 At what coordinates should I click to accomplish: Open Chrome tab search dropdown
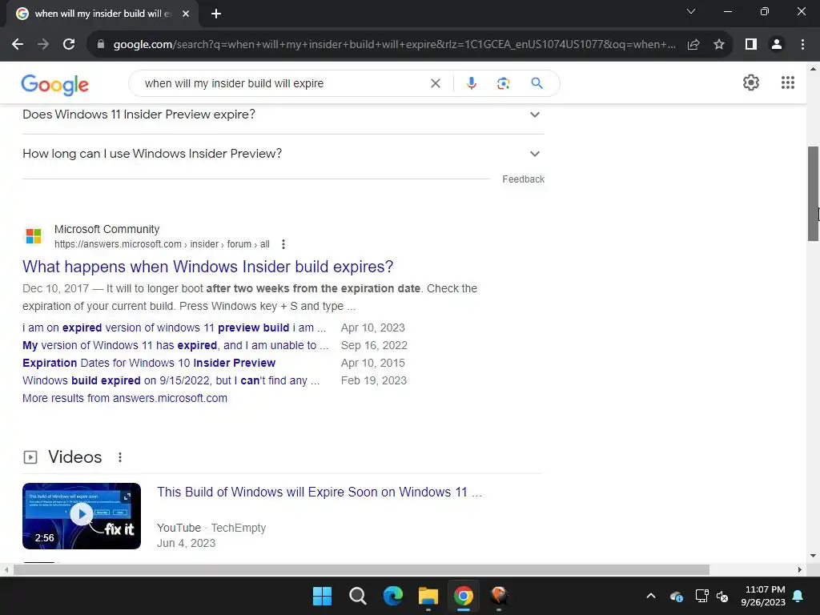pyautogui.click(x=691, y=11)
